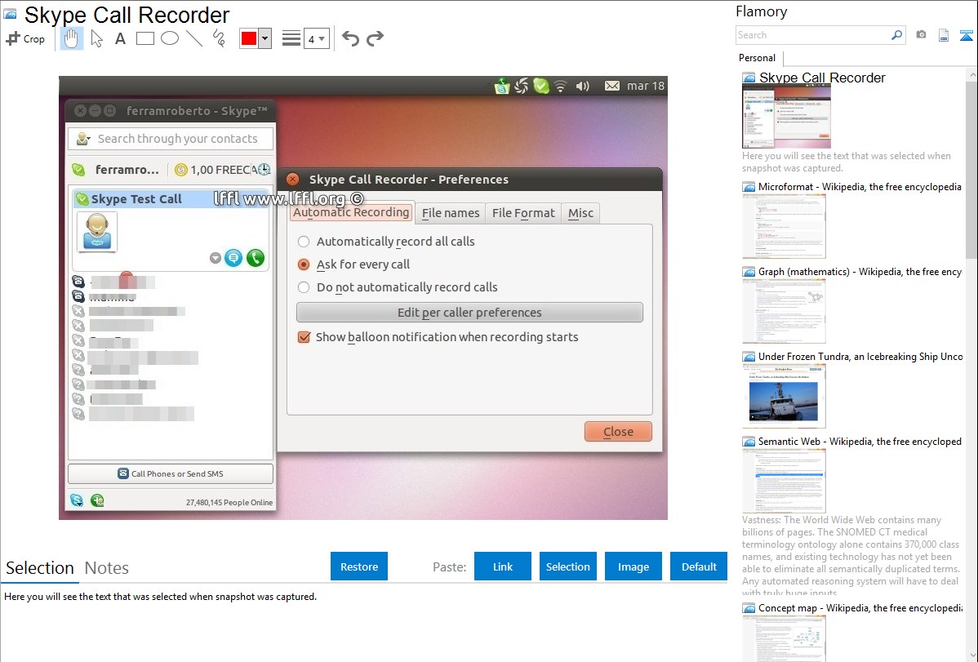Click the Flamory search field
This screenshot has width=978, height=662.
813,35
